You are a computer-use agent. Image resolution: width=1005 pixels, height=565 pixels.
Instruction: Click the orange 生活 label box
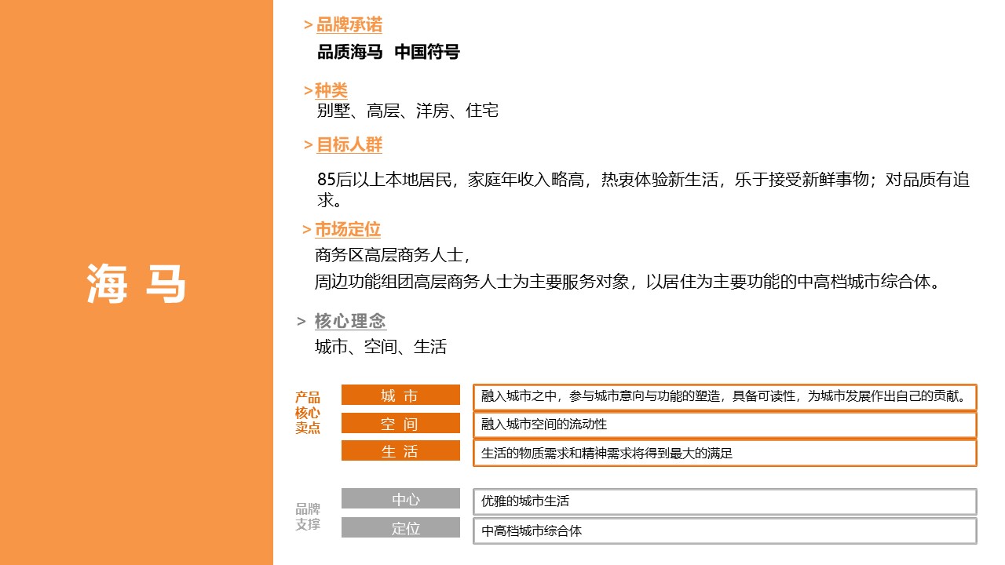(x=400, y=450)
